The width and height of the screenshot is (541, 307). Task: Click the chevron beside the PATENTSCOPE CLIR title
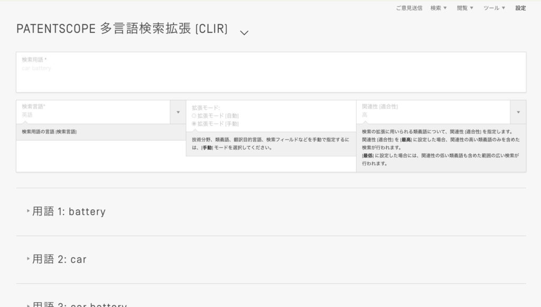click(244, 33)
